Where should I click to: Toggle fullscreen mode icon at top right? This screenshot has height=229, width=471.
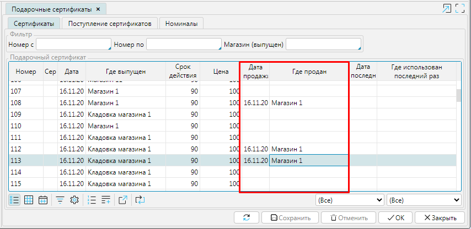coord(460,8)
